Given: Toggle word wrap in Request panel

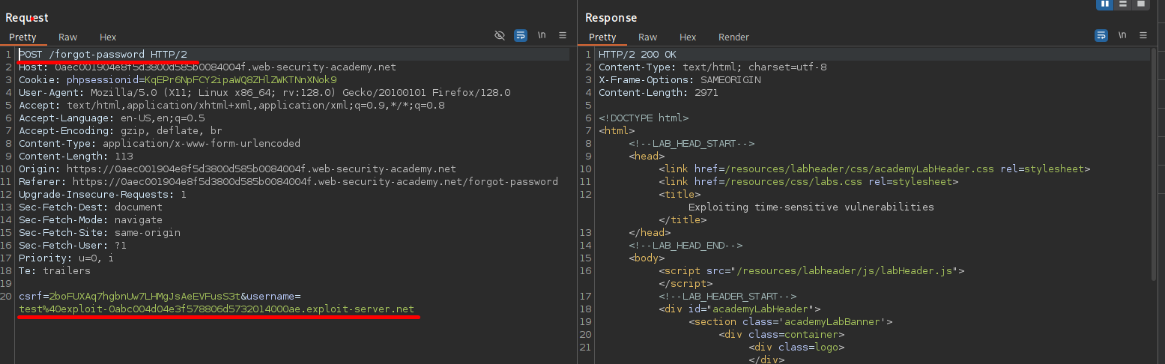Looking at the screenshot, I should tap(521, 35).
